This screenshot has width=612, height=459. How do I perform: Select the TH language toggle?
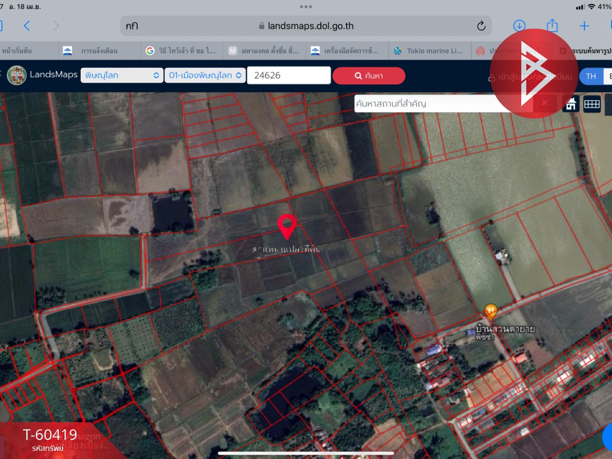tap(591, 76)
